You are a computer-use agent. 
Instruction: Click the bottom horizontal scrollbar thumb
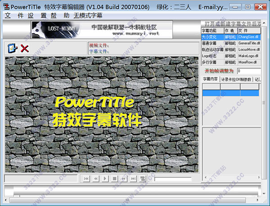pyautogui.click(x=127, y=200)
